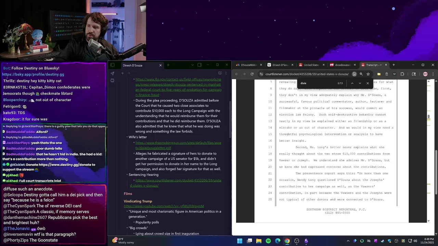Click the search-tabs side panel icon
Image resolution: width=438 pixels, height=246 pixels.
pos(414,74)
